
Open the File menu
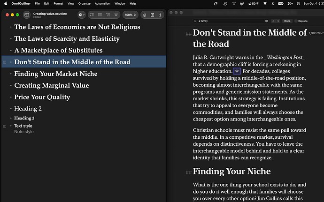click(x=37, y=3)
